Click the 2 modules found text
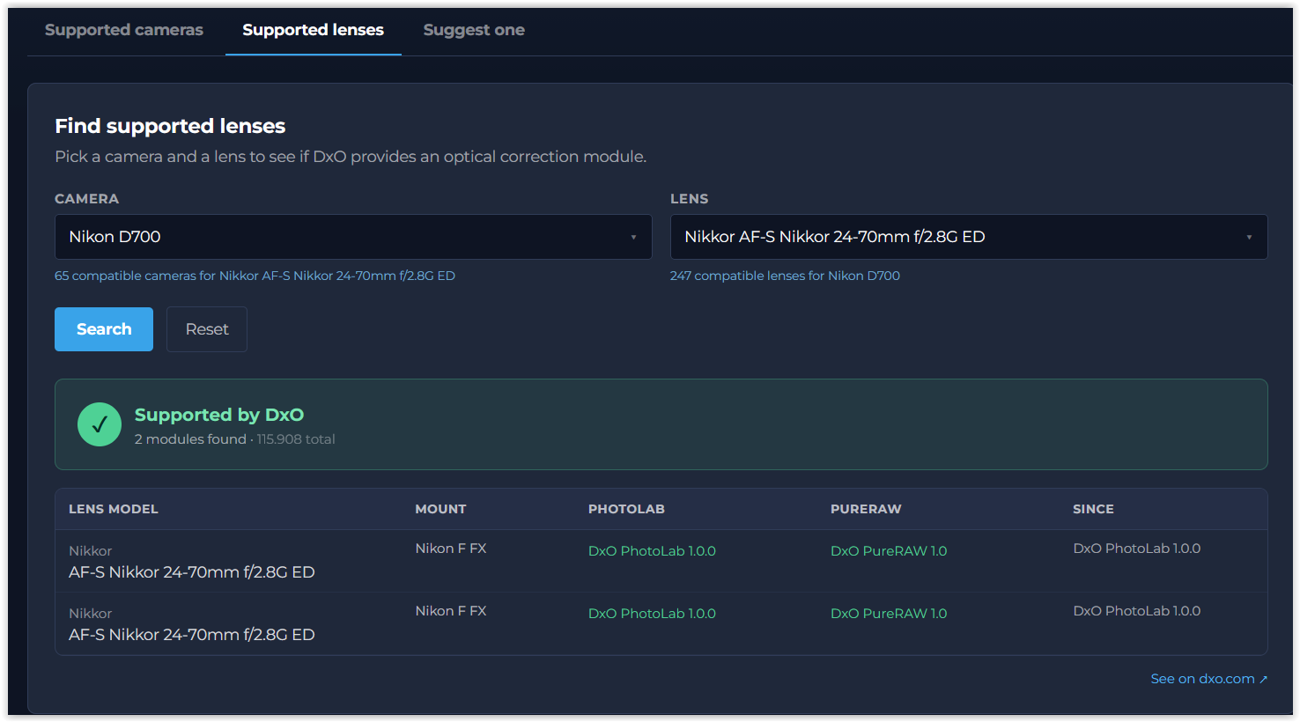This screenshot has width=1300, height=722. click(x=190, y=439)
